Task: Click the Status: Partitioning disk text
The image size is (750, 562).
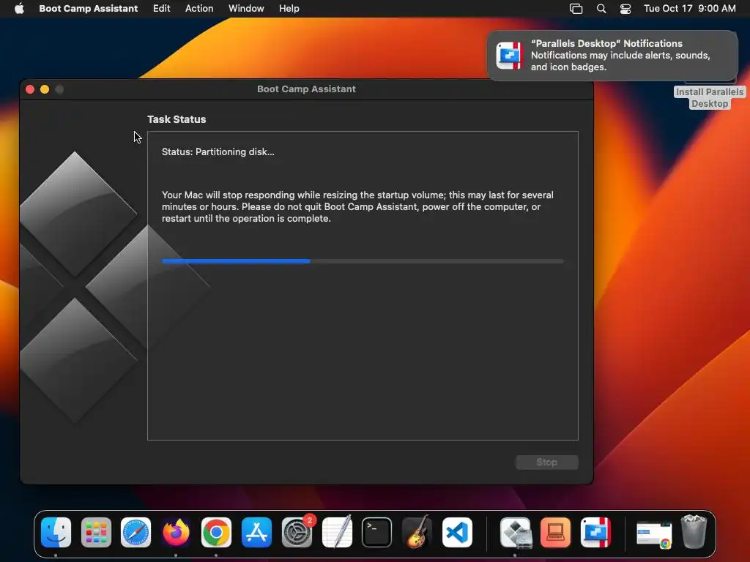Action: click(x=218, y=152)
